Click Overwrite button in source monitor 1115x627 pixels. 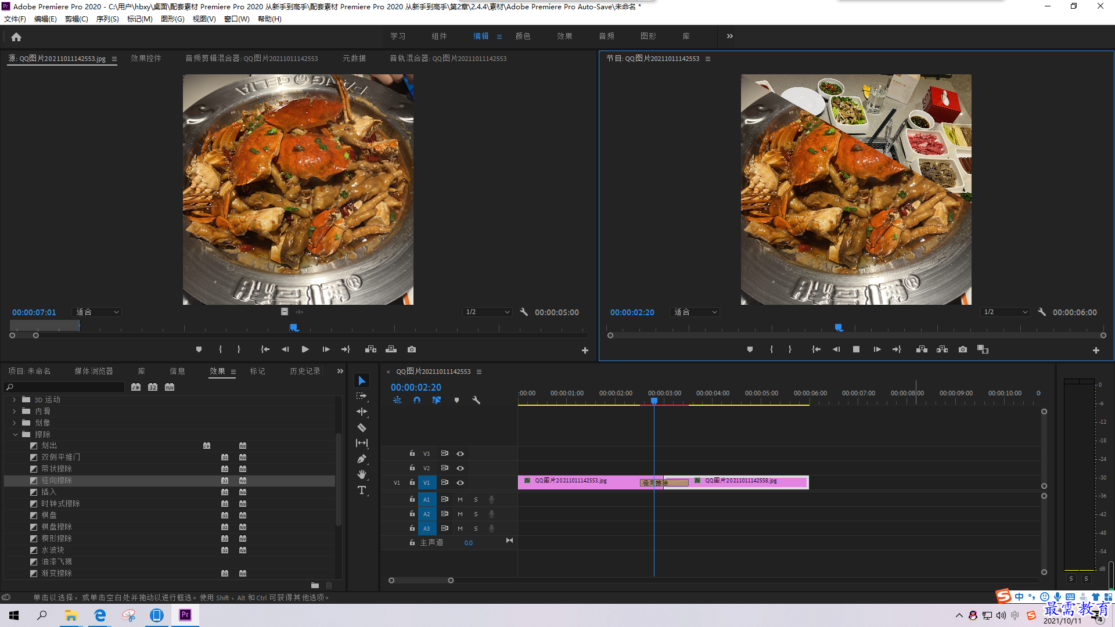click(391, 349)
